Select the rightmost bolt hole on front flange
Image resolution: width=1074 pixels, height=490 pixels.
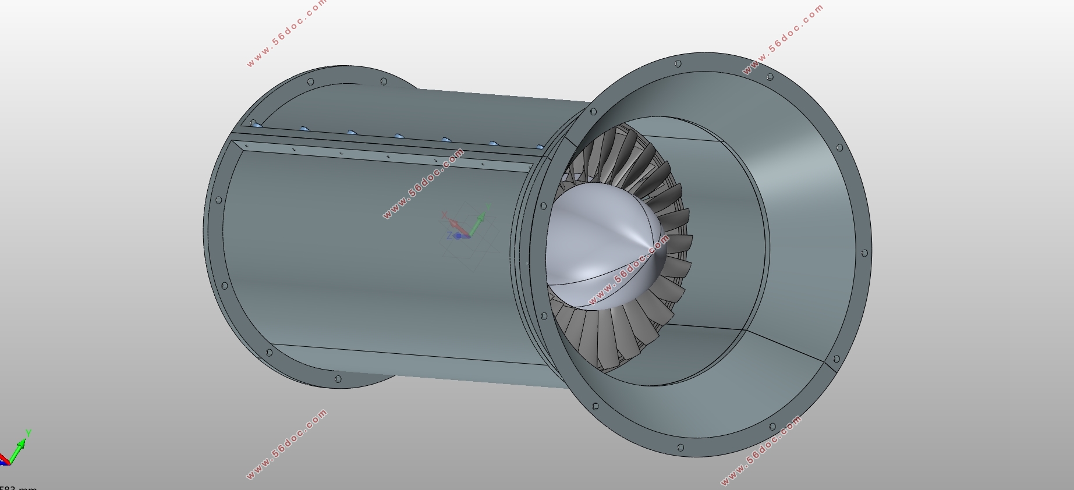click(x=864, y=253)
